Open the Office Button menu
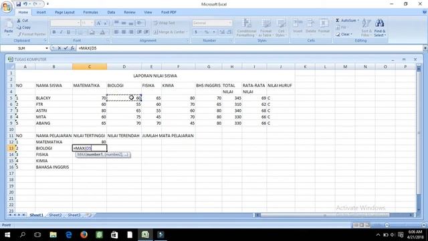This screenshot has width=428, height=241. pos(7,7)
